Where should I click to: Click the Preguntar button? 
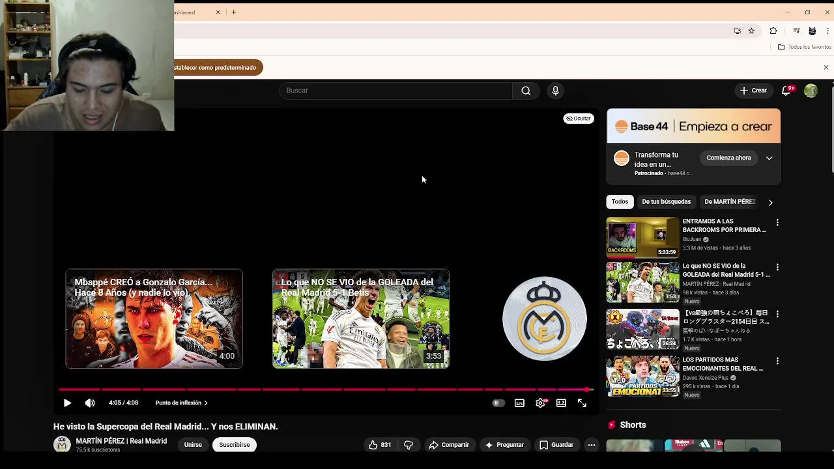tap(504, 445)
